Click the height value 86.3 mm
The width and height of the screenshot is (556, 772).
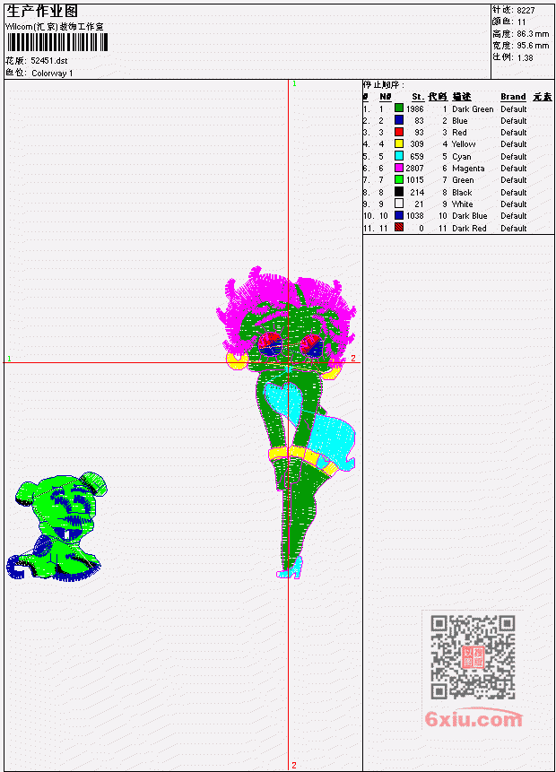533,34
